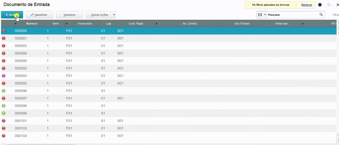Click the Classificar button

tap(40, 15)
